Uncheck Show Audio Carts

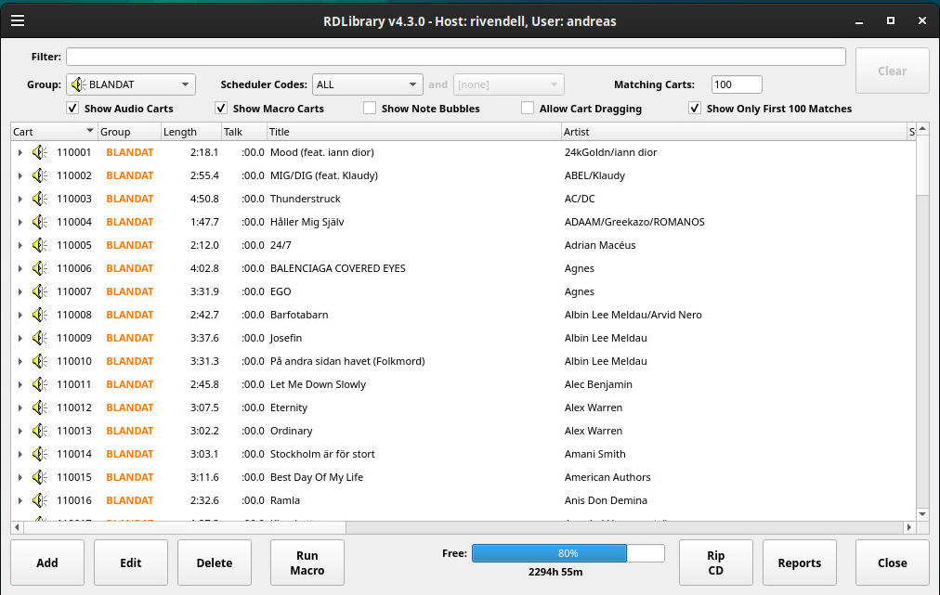pyautogui.click(x=72, y=109)
